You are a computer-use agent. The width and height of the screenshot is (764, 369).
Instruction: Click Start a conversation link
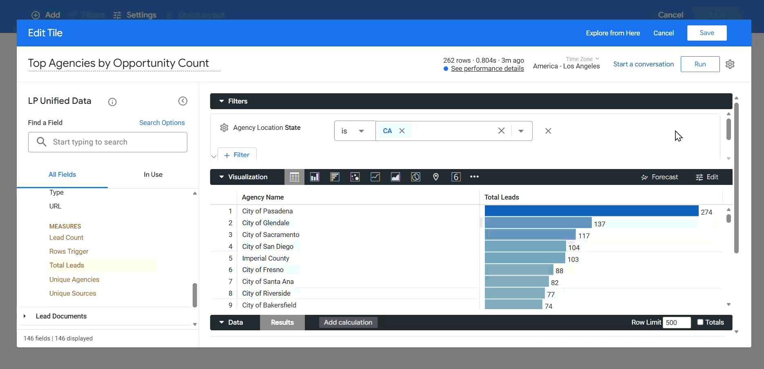pyautogui.click(x=643, y=64)
